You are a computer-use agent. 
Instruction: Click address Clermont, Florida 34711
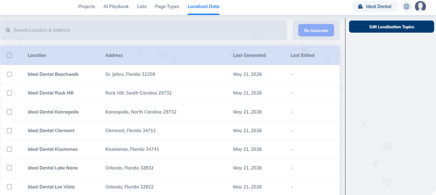(130, 131)
